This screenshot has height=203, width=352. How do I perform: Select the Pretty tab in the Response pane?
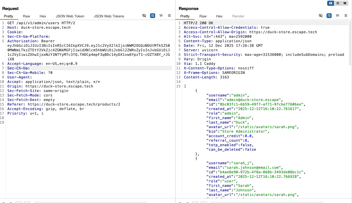185,16
